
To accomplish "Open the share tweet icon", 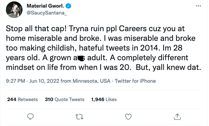I will click(x=177, y=117).
